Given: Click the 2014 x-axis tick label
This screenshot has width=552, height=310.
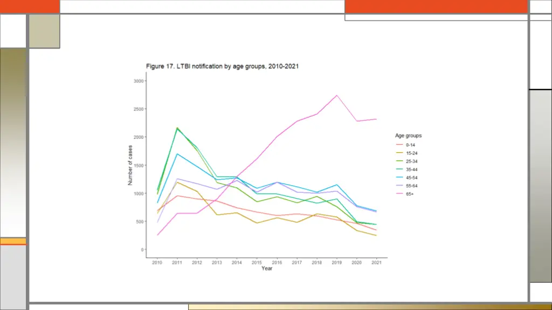Looking at the screenshot, I should coord(237,262).
